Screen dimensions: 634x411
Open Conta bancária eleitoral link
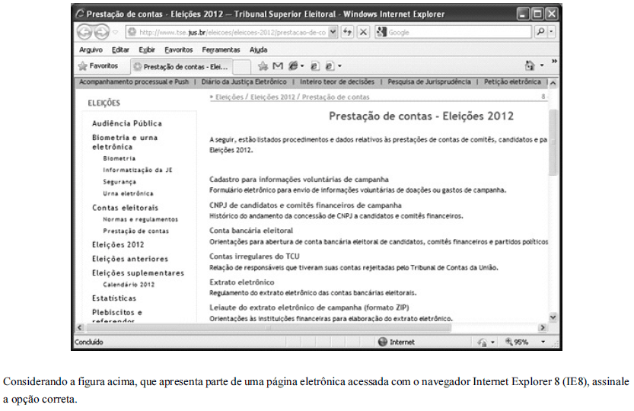[x=251, y=231]
